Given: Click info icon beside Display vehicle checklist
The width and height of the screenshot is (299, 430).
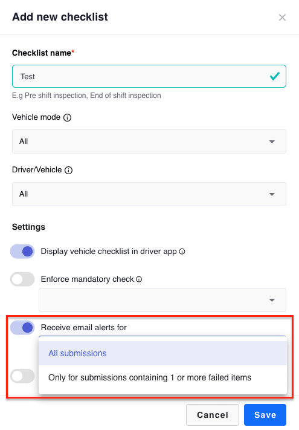Looking at the screenshot, I should (x=182, y=252).
